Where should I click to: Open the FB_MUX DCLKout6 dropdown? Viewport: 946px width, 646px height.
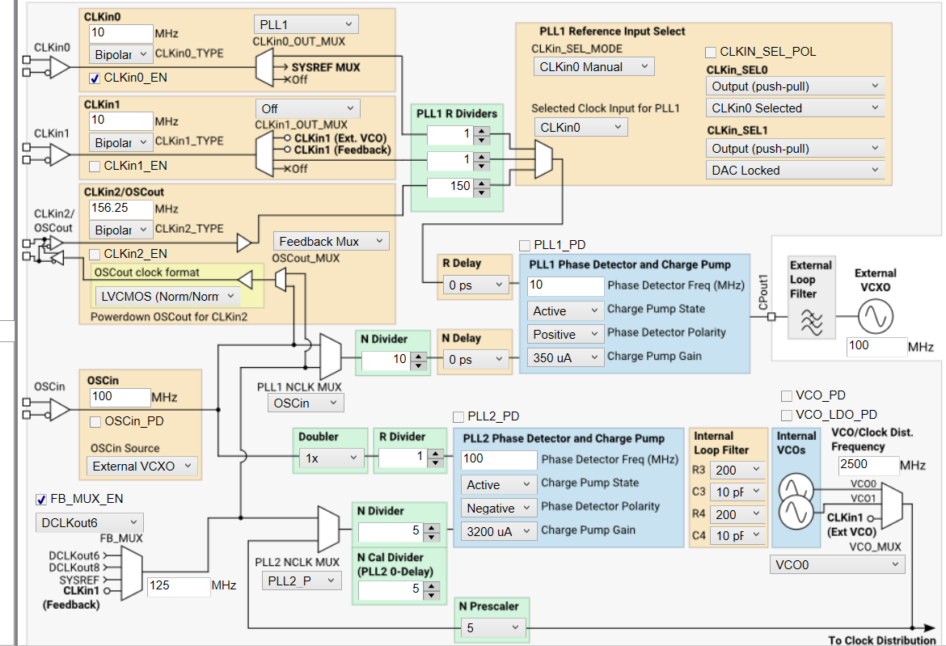click(x=89, y=522)
